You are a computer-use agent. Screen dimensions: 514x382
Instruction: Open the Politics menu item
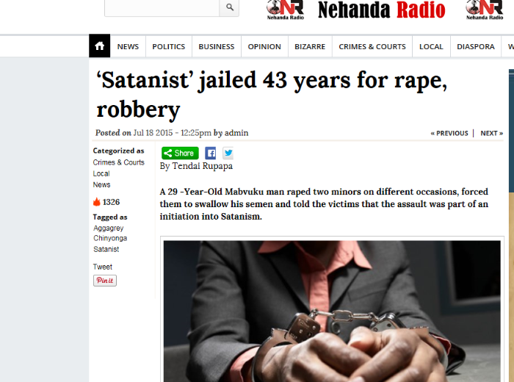168,46
